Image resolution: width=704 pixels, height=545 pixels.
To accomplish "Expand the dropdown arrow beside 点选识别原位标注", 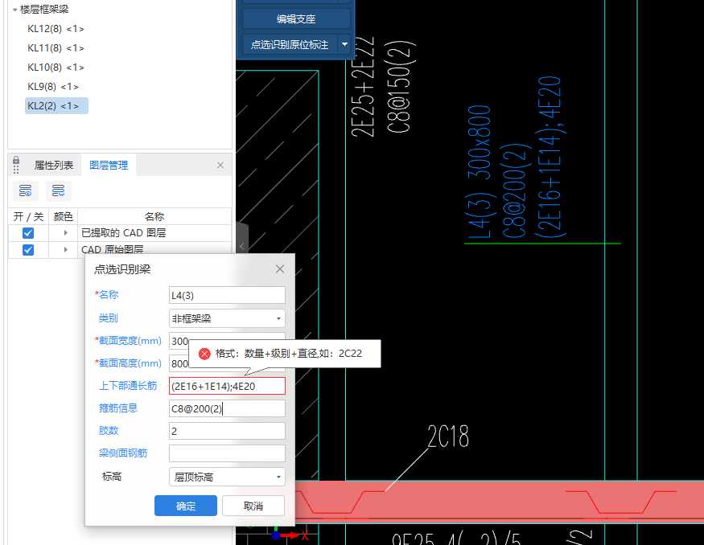I will click(344, 44).
